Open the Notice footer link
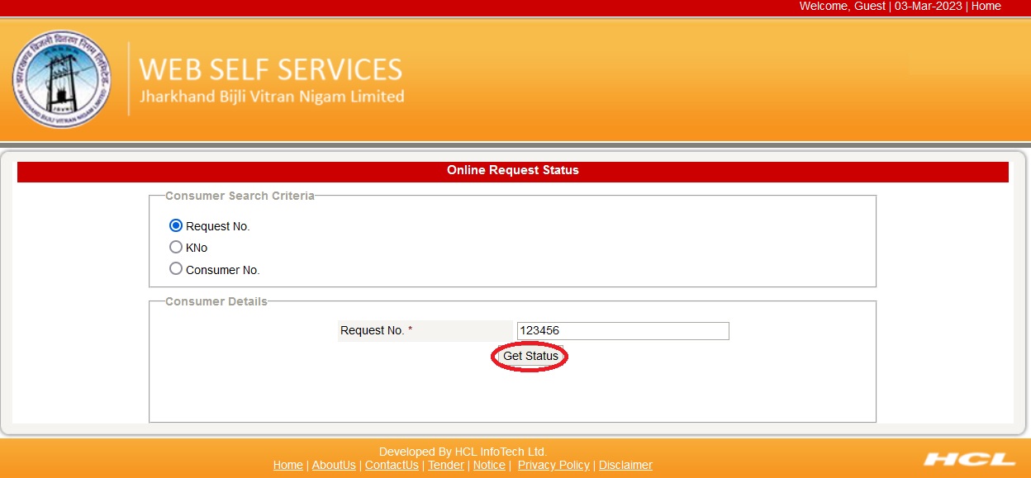Image resolution: width=1031 pixels, height=478 pixels. (x=489, y=465)
